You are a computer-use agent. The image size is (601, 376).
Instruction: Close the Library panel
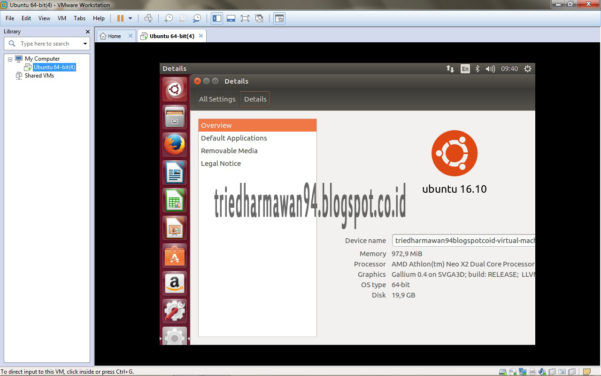coord(87,31)
